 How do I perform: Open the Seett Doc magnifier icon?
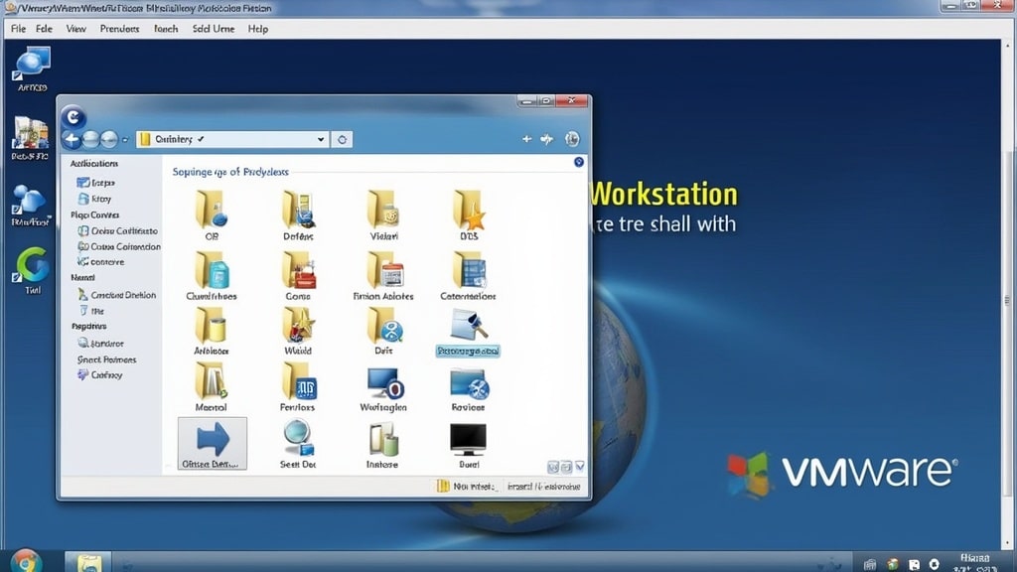click(x=298, y=438)
